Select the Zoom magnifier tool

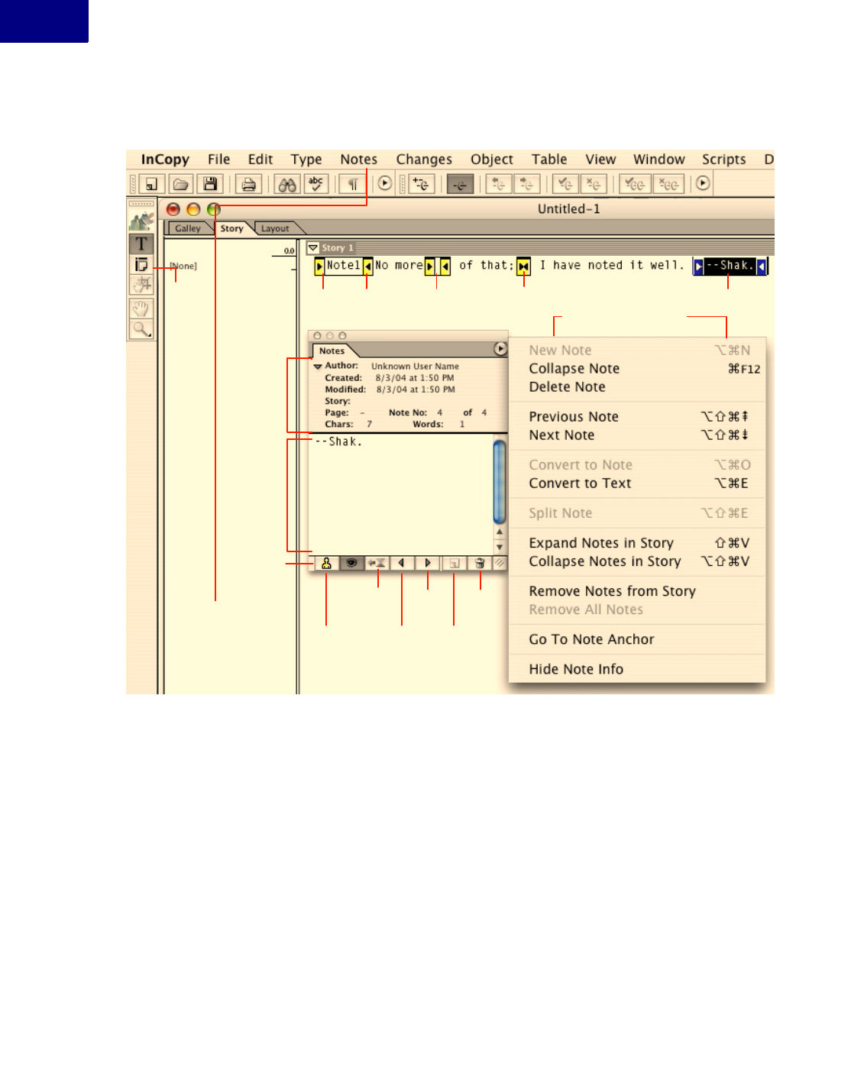coord(141,329)
